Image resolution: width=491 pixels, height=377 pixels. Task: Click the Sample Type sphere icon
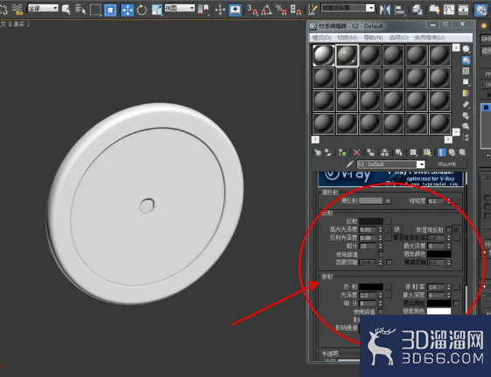(466, 49)
